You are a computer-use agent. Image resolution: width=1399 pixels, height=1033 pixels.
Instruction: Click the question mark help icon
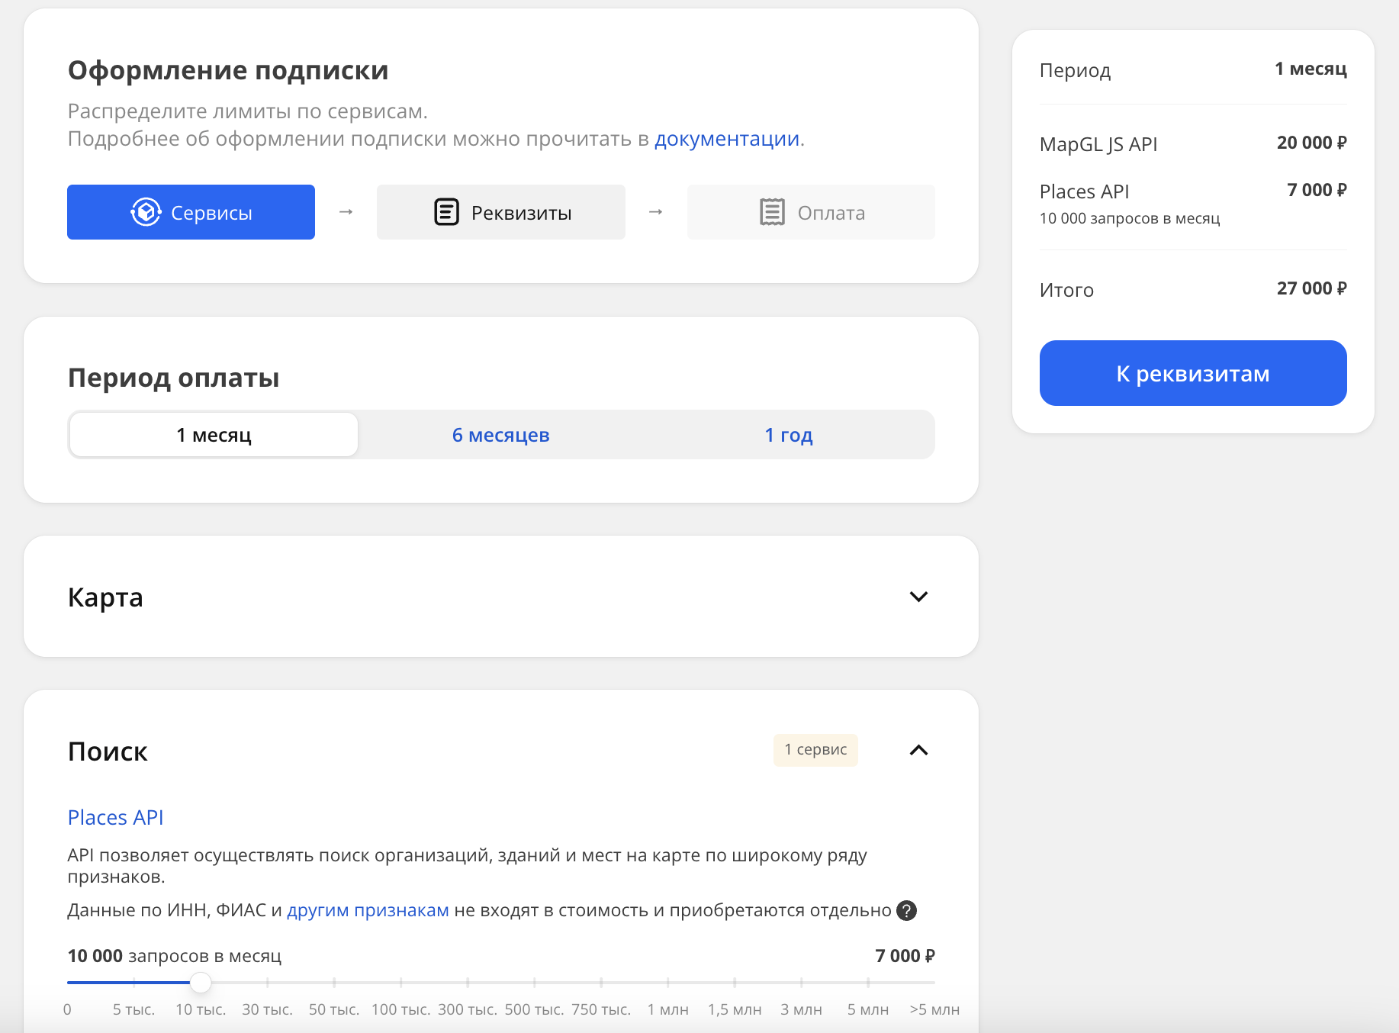[x=906, y=910]
